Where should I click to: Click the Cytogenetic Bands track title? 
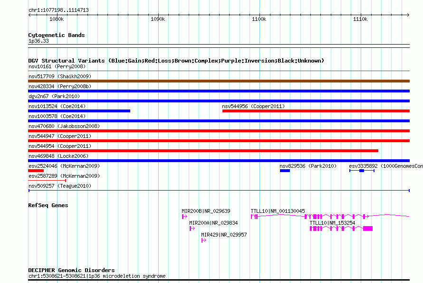(x=57, y=35)
